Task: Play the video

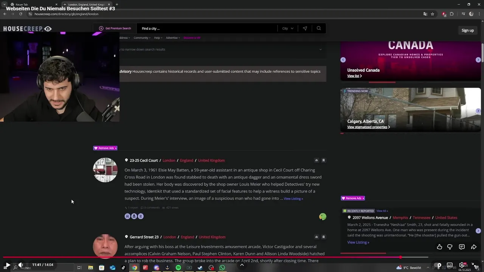Action: (8, 265)
